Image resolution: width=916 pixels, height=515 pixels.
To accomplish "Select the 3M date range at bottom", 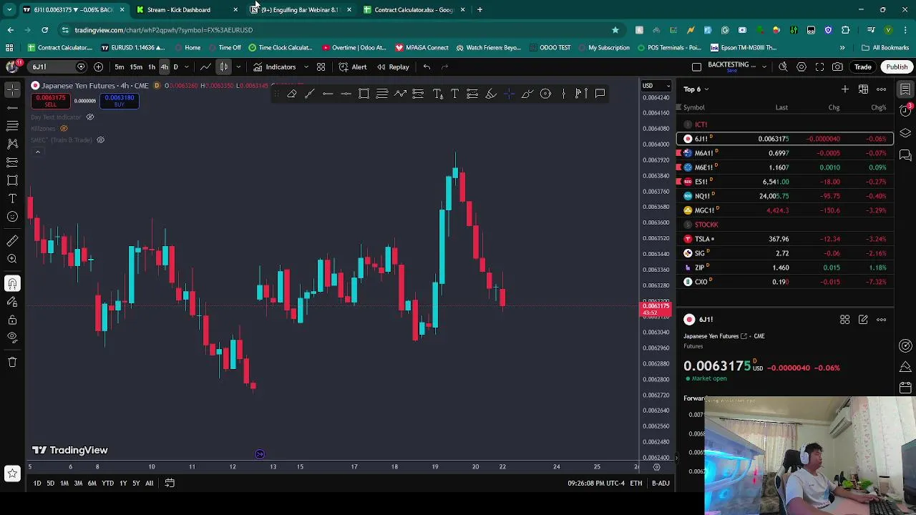I will pos(78,484).
